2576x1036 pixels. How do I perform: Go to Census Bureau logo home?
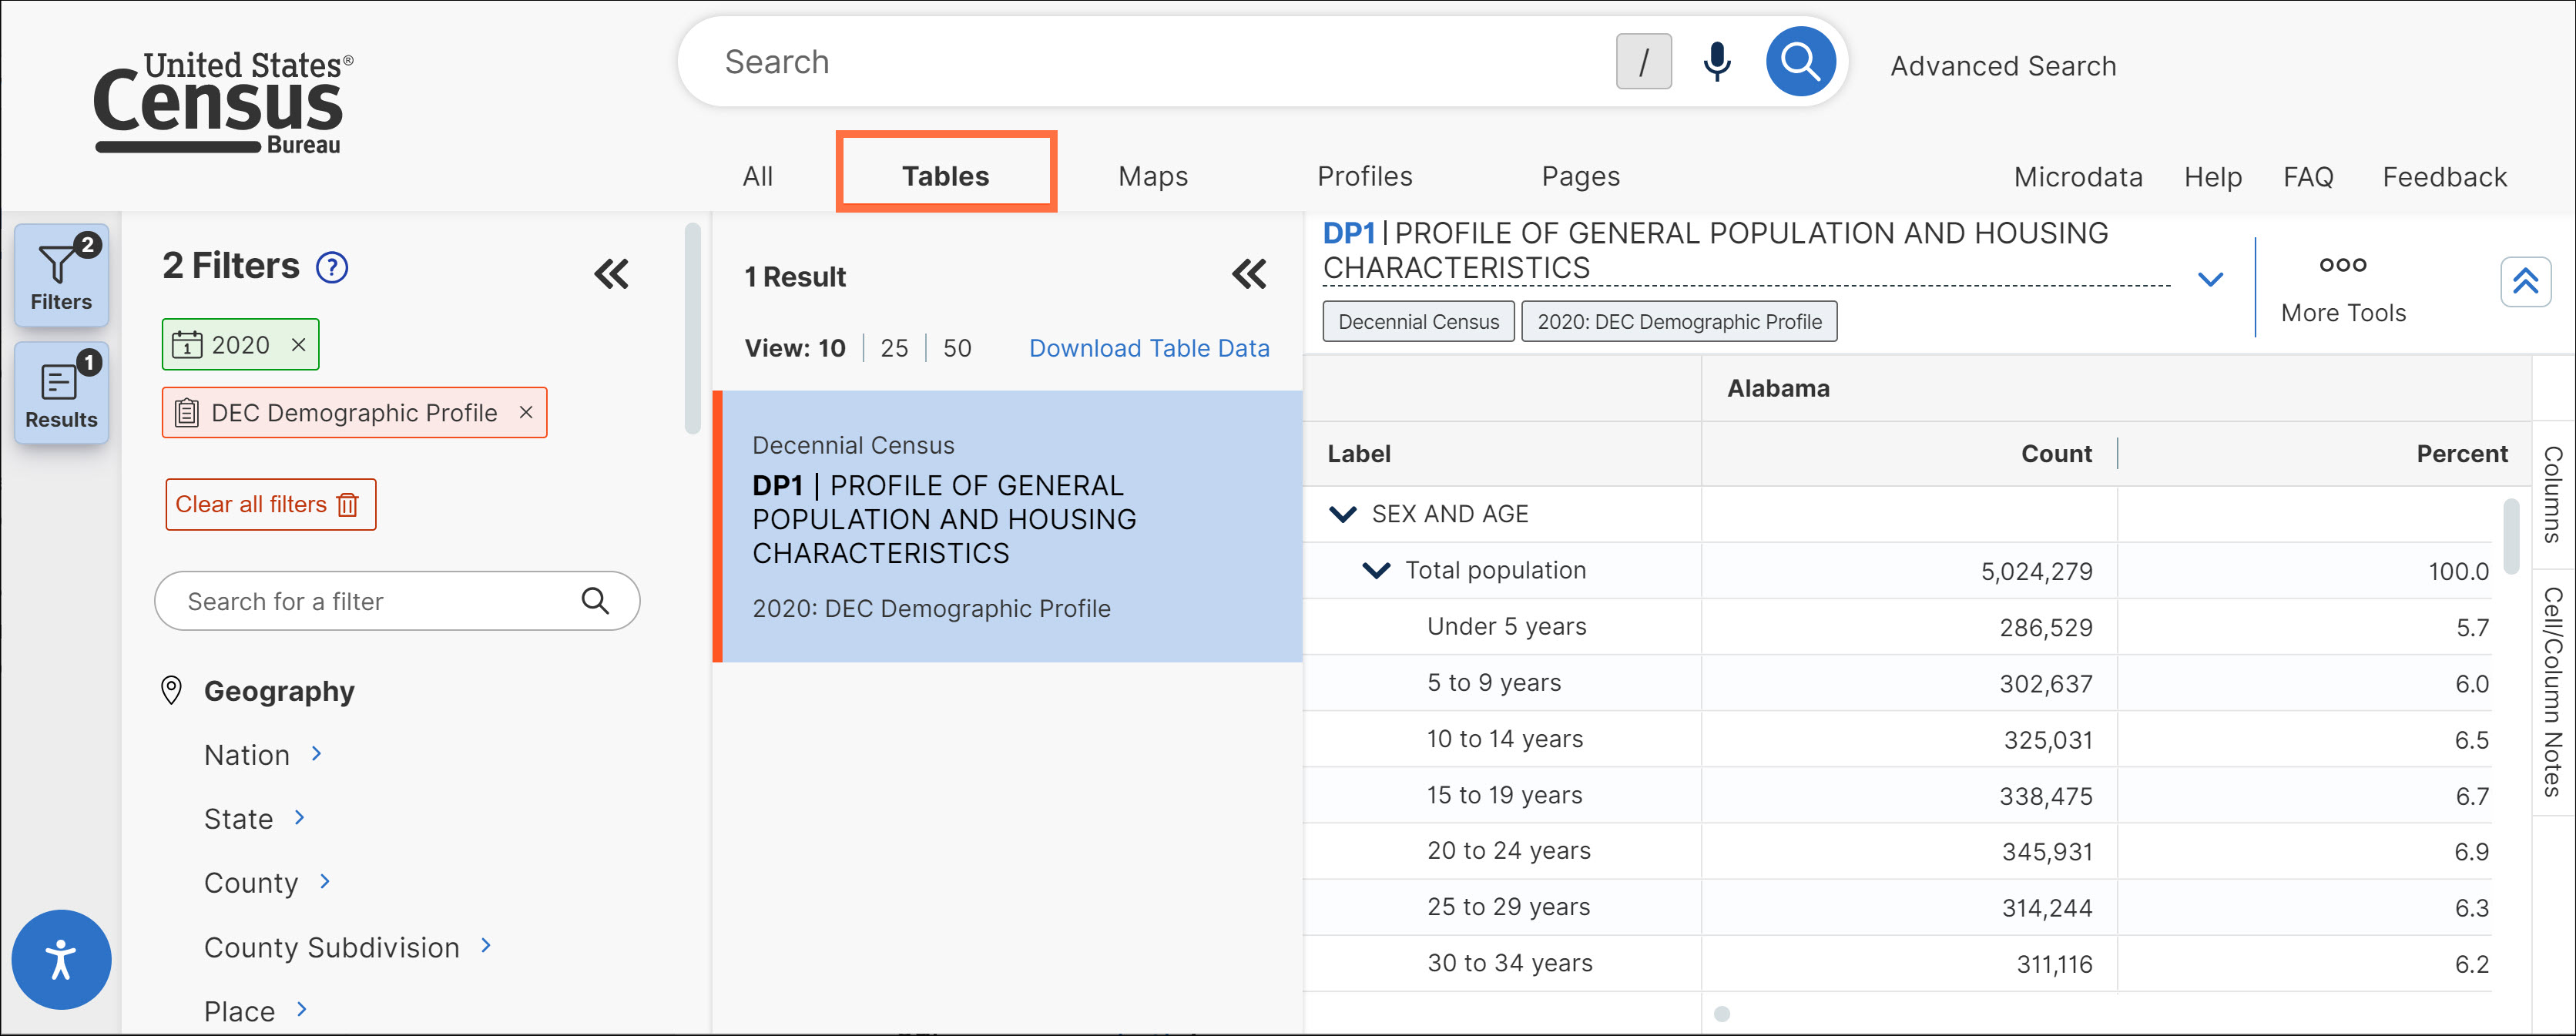coord(223,104)
